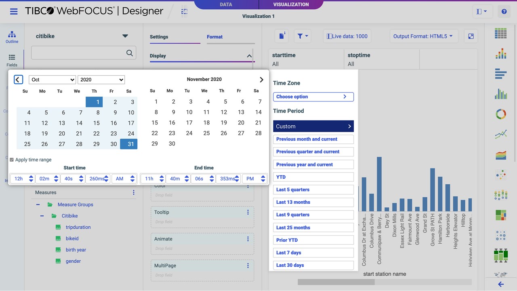Choose Previous quarter and current

[313, 152]
